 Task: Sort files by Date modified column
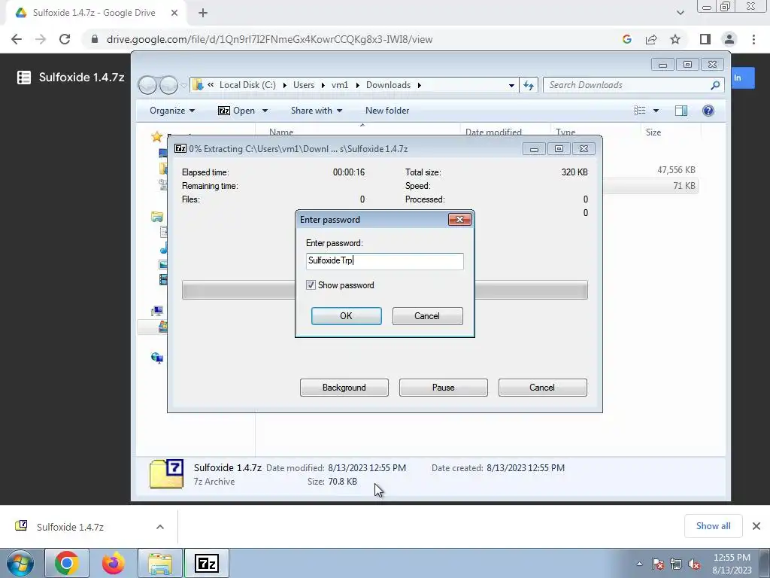tap(493, 132)
